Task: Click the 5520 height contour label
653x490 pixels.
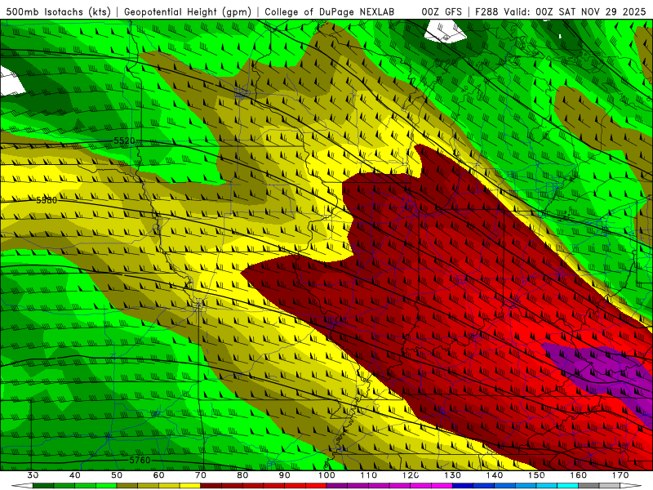Action: [x=125, y=140]
